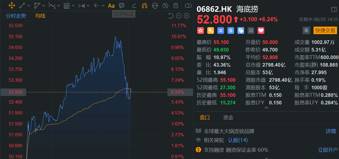Switch to the 盘口 tab

[x=205, y=118]
